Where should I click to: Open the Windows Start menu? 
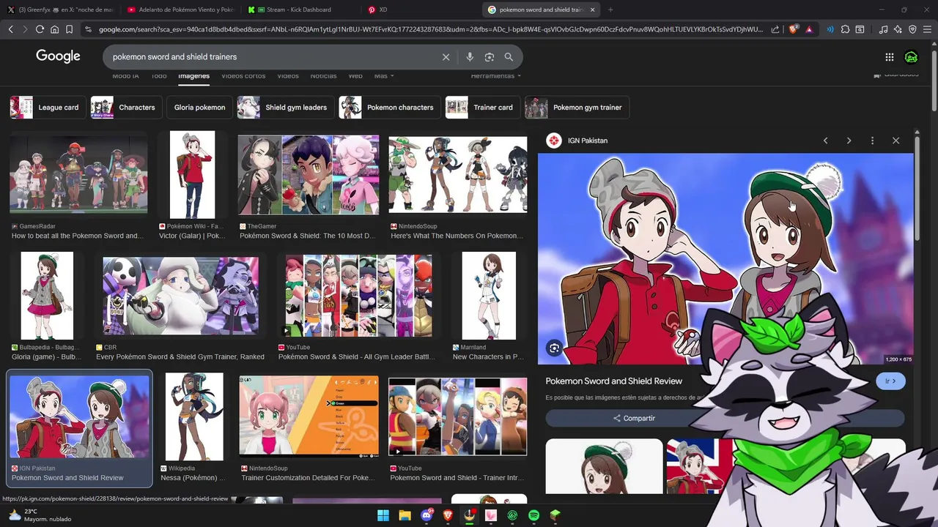(x=383, y=515)
